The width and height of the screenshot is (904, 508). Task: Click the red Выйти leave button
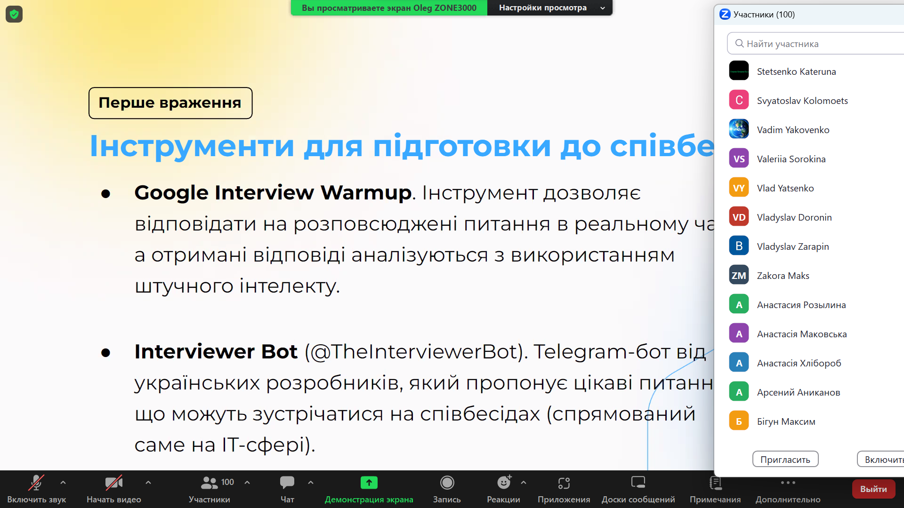tap(873, 489)
